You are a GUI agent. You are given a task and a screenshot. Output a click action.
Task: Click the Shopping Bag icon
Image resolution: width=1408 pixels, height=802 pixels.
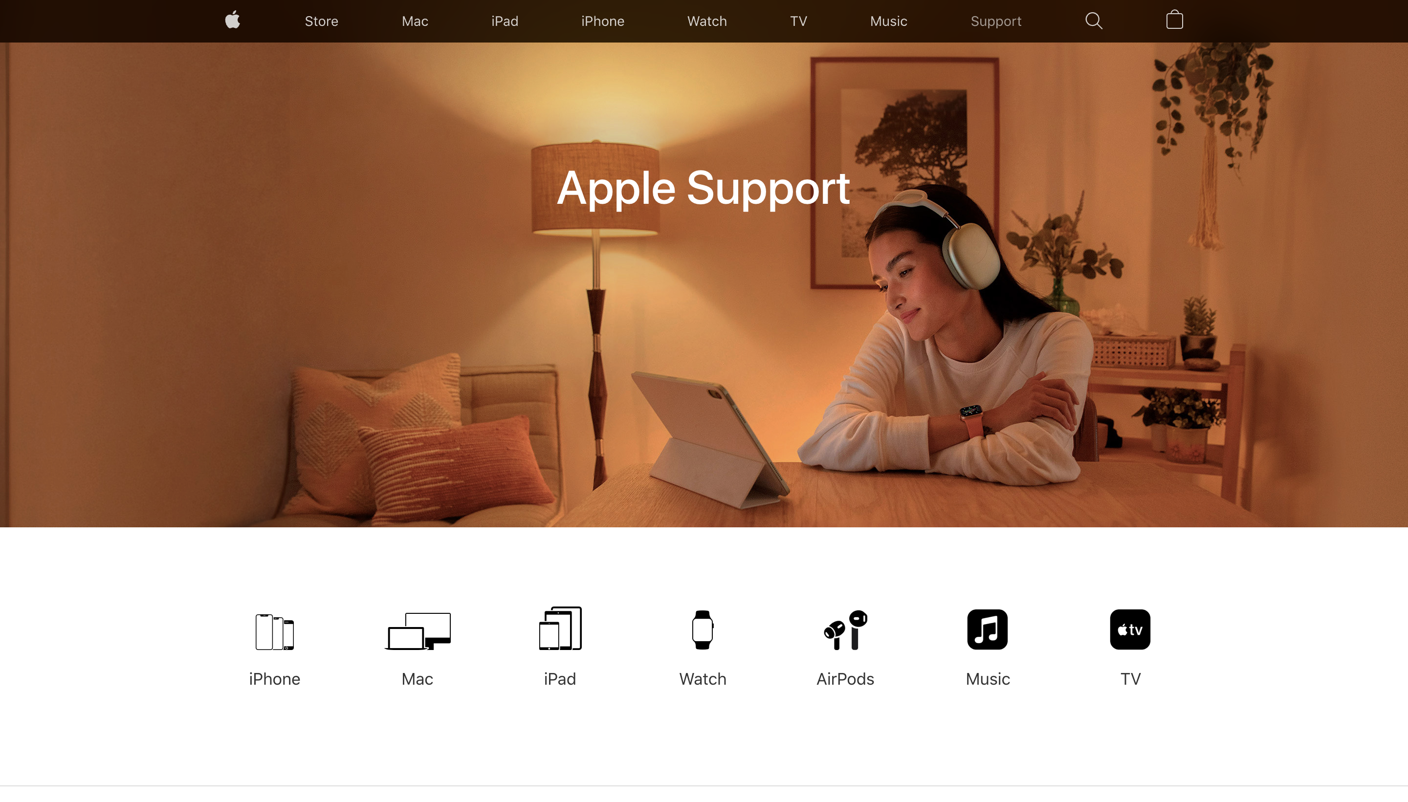1173,21
